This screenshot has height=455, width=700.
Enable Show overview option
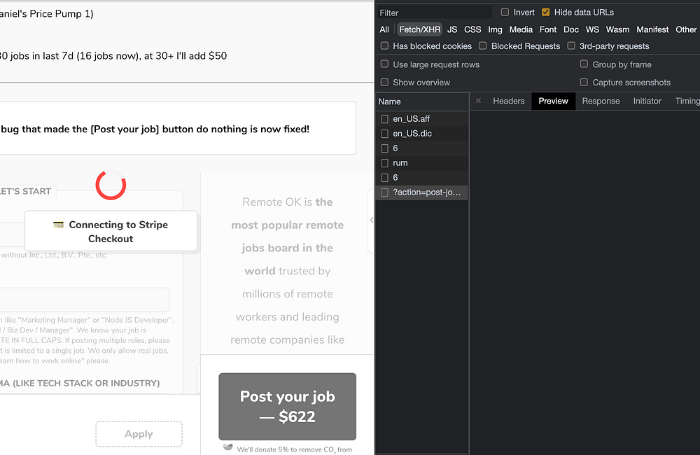coord(384,82)
